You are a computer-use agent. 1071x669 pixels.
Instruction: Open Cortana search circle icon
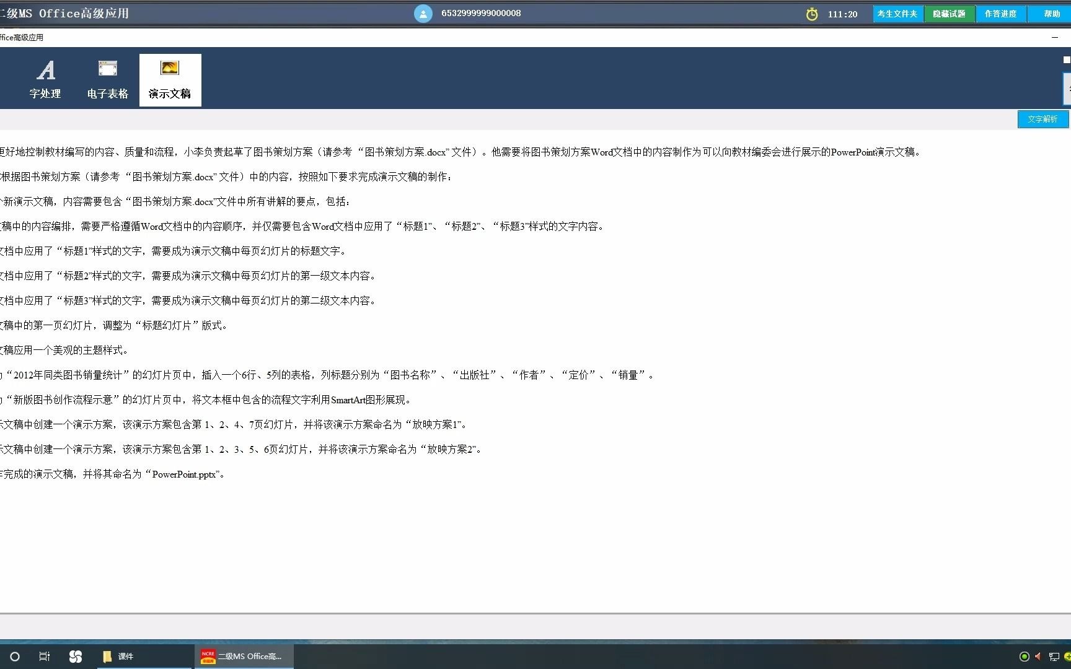pos(14,656)
